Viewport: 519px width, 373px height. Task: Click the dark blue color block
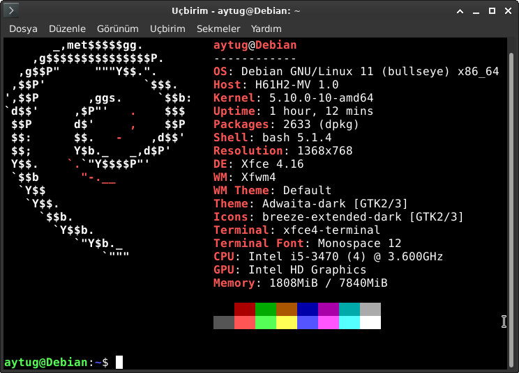308,309
